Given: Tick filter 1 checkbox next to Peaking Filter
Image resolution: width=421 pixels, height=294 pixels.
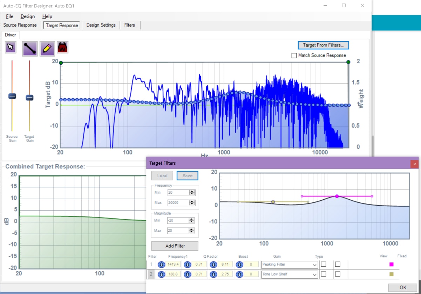Looking at the screenshot, I should point(324,264).
